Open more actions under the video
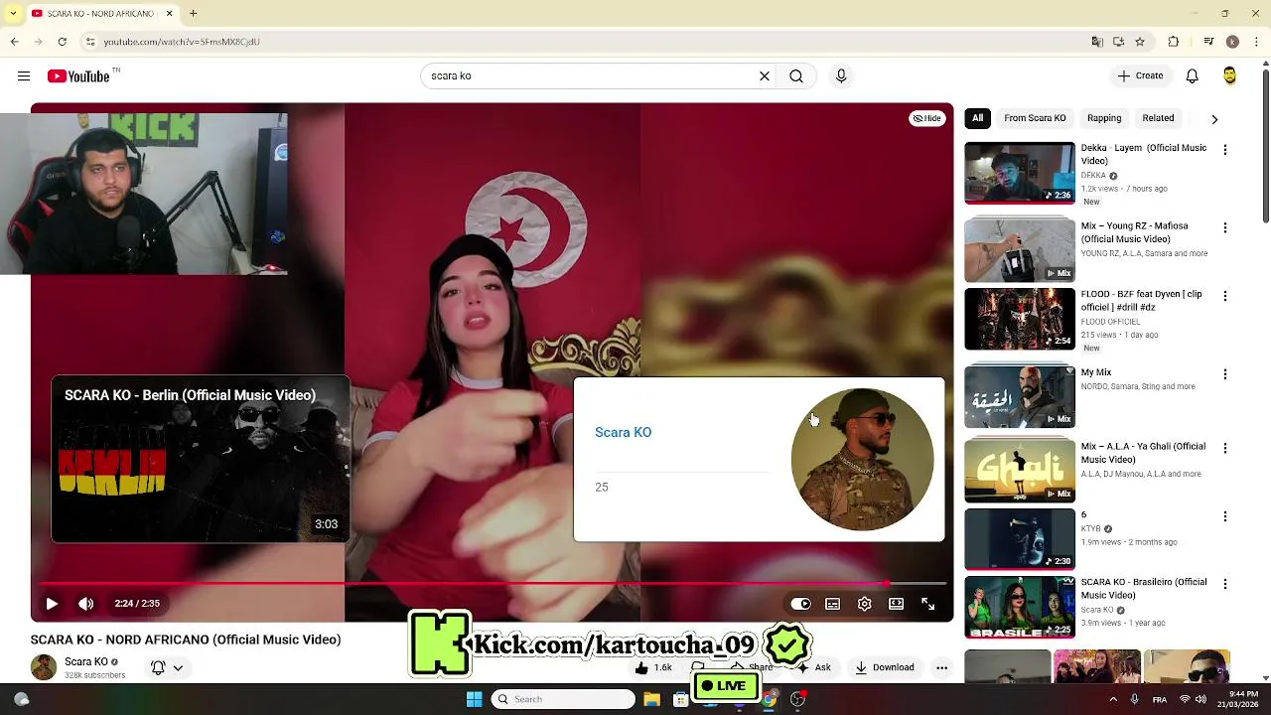 pos(941,667)
